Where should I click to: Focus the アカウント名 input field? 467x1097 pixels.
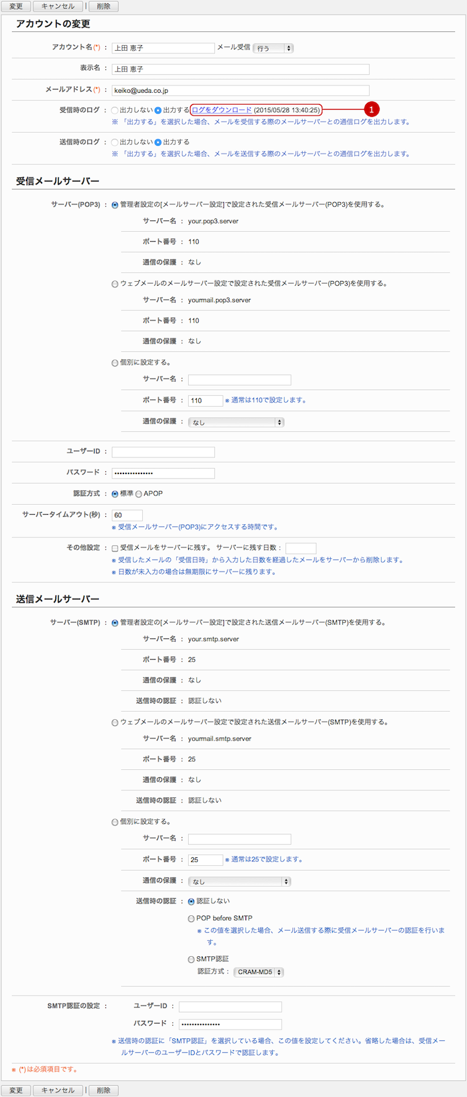163,48
